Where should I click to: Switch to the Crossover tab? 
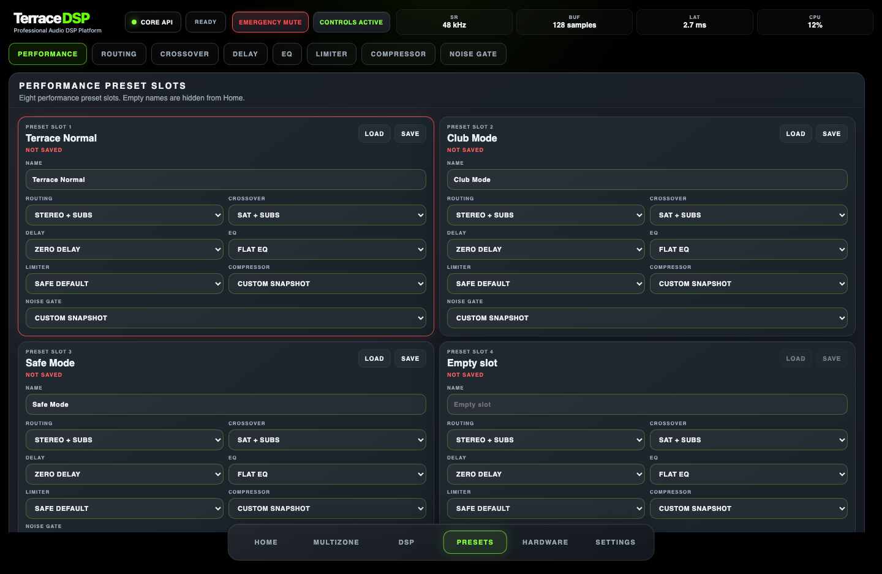[184, 54]
